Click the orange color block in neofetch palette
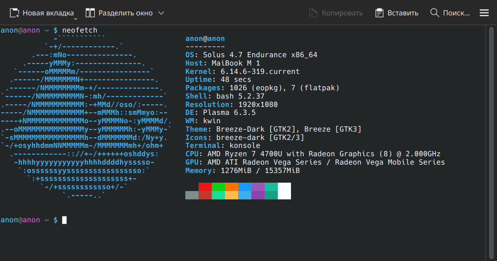 232,187
